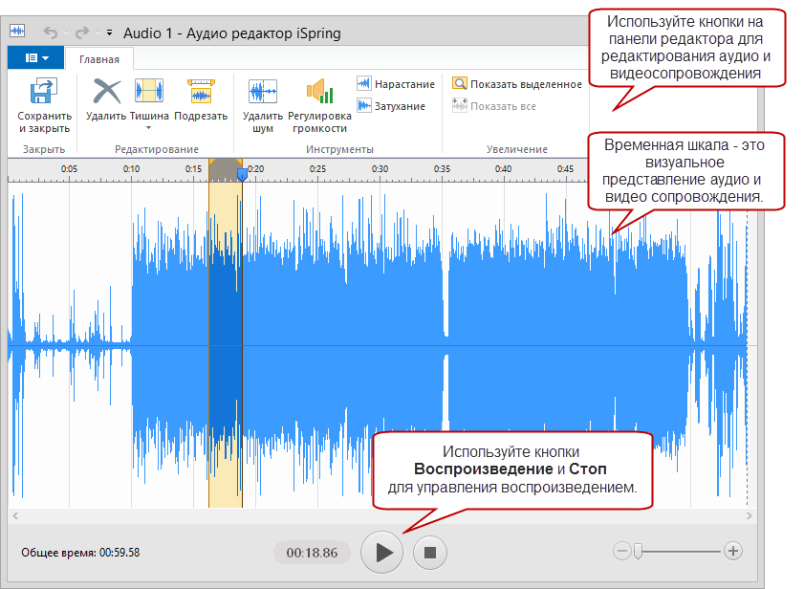The image size is (804, 589).
Task: Click the Redo arrow in title bar
Action: [x=81, y=33]
